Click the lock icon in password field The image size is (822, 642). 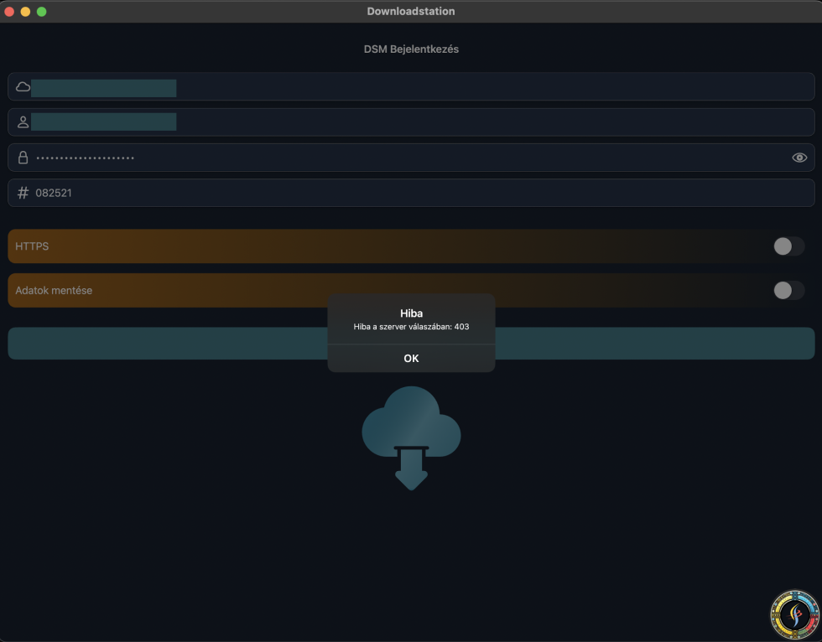point(23,158)
